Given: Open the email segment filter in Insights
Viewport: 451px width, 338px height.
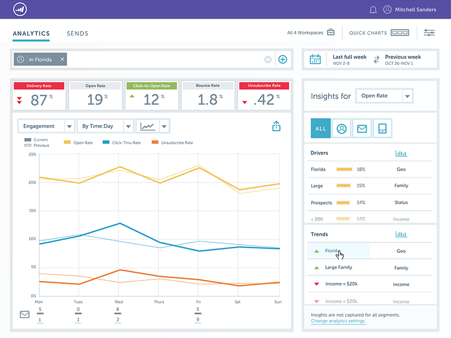Looking at the screenshot, I should [x=361, y=128].
